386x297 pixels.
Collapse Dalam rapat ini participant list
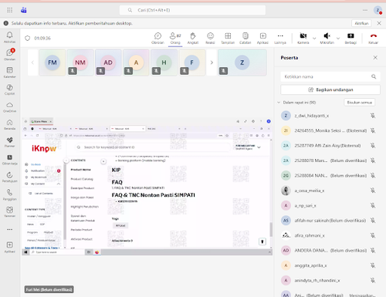pyautogui.click(x=279, y=103)
